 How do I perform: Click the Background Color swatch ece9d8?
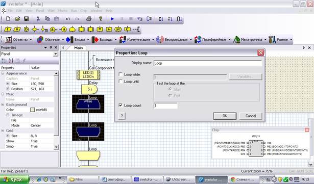tap(33, 110)
